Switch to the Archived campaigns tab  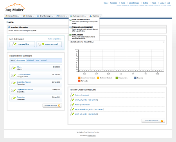[44, 60]
